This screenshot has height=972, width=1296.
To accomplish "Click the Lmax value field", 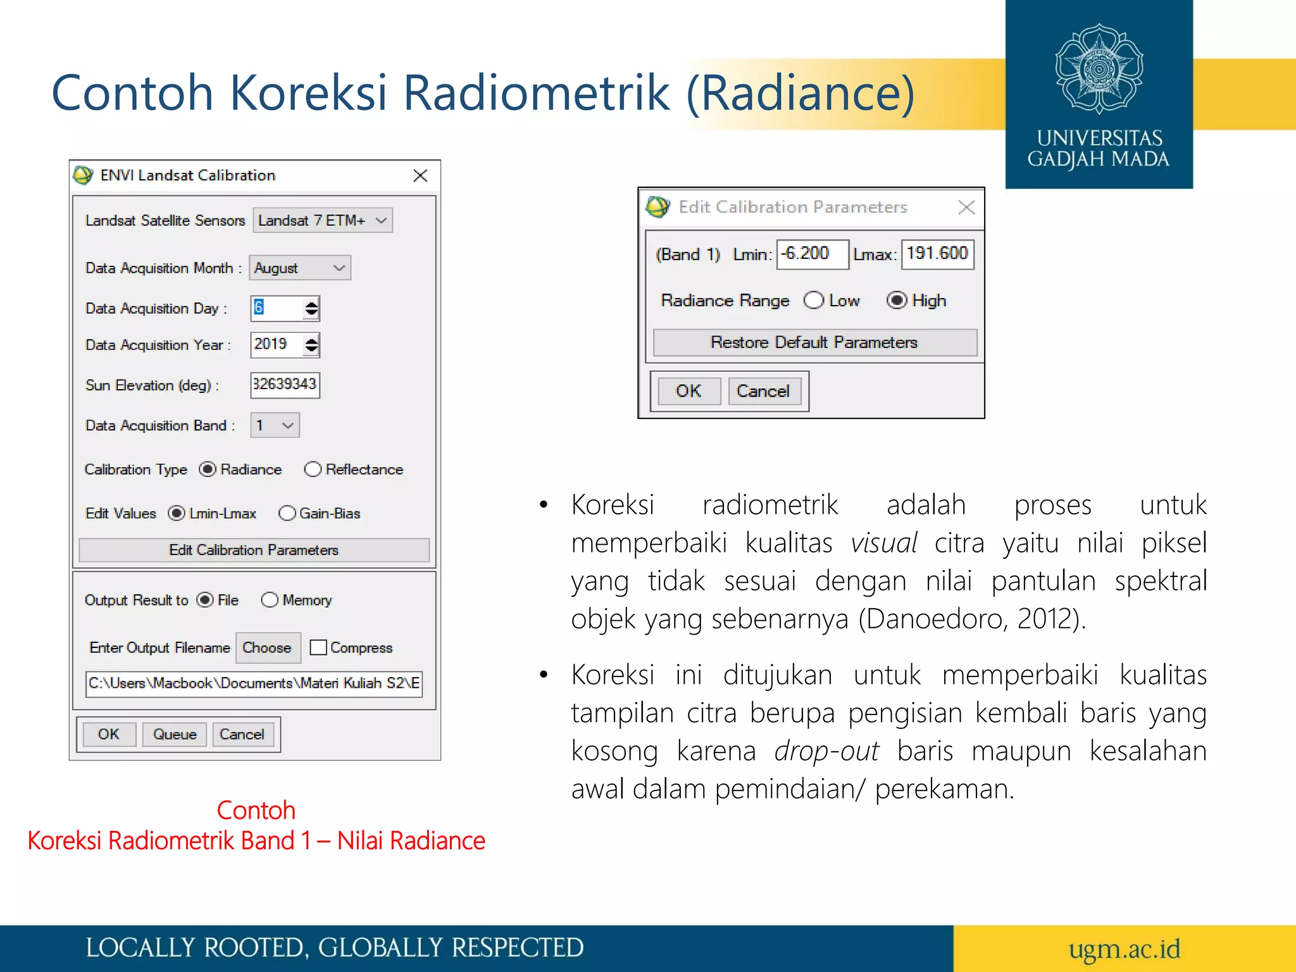I will click(938, 254).
